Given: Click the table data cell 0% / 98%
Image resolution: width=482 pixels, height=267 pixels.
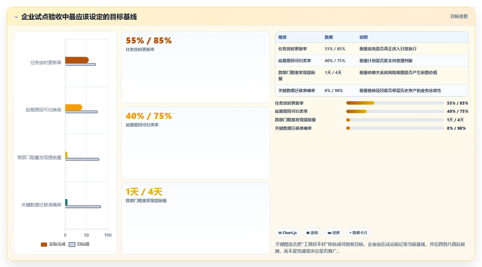Looking at the screenshot, I should click(334, 91).
